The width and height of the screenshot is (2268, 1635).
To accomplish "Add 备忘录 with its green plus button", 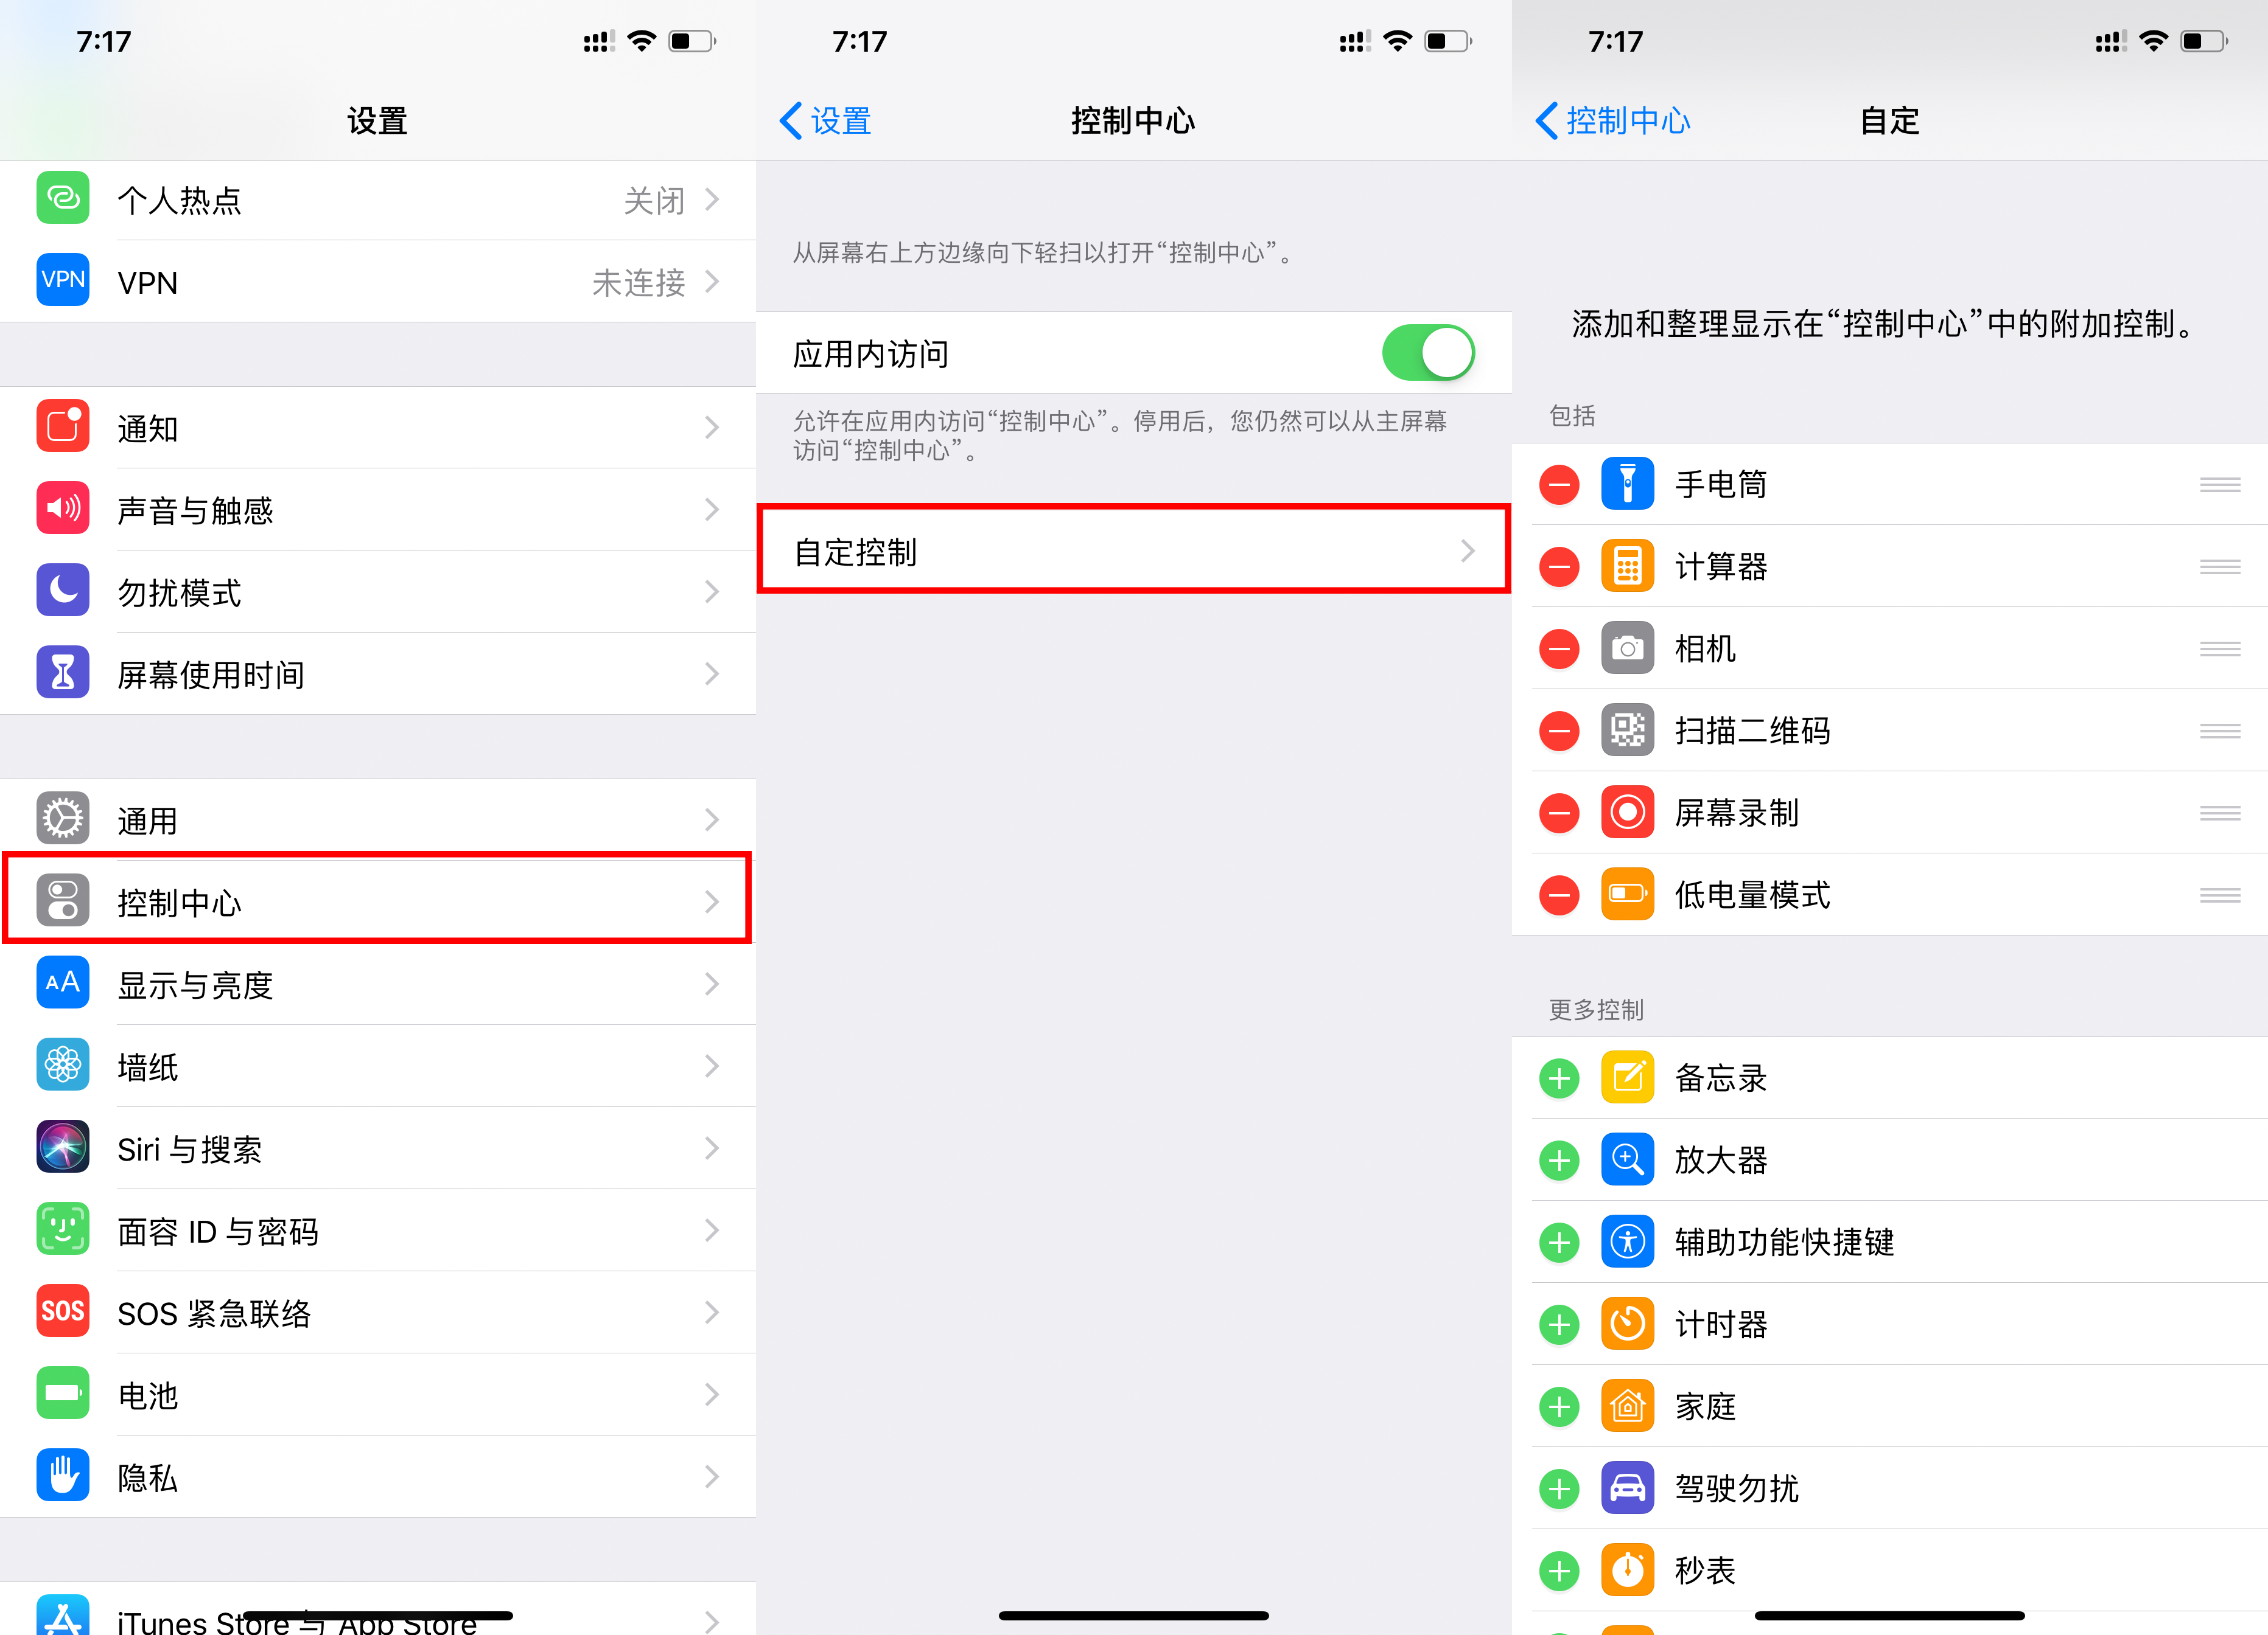I will (1559, 1078).
